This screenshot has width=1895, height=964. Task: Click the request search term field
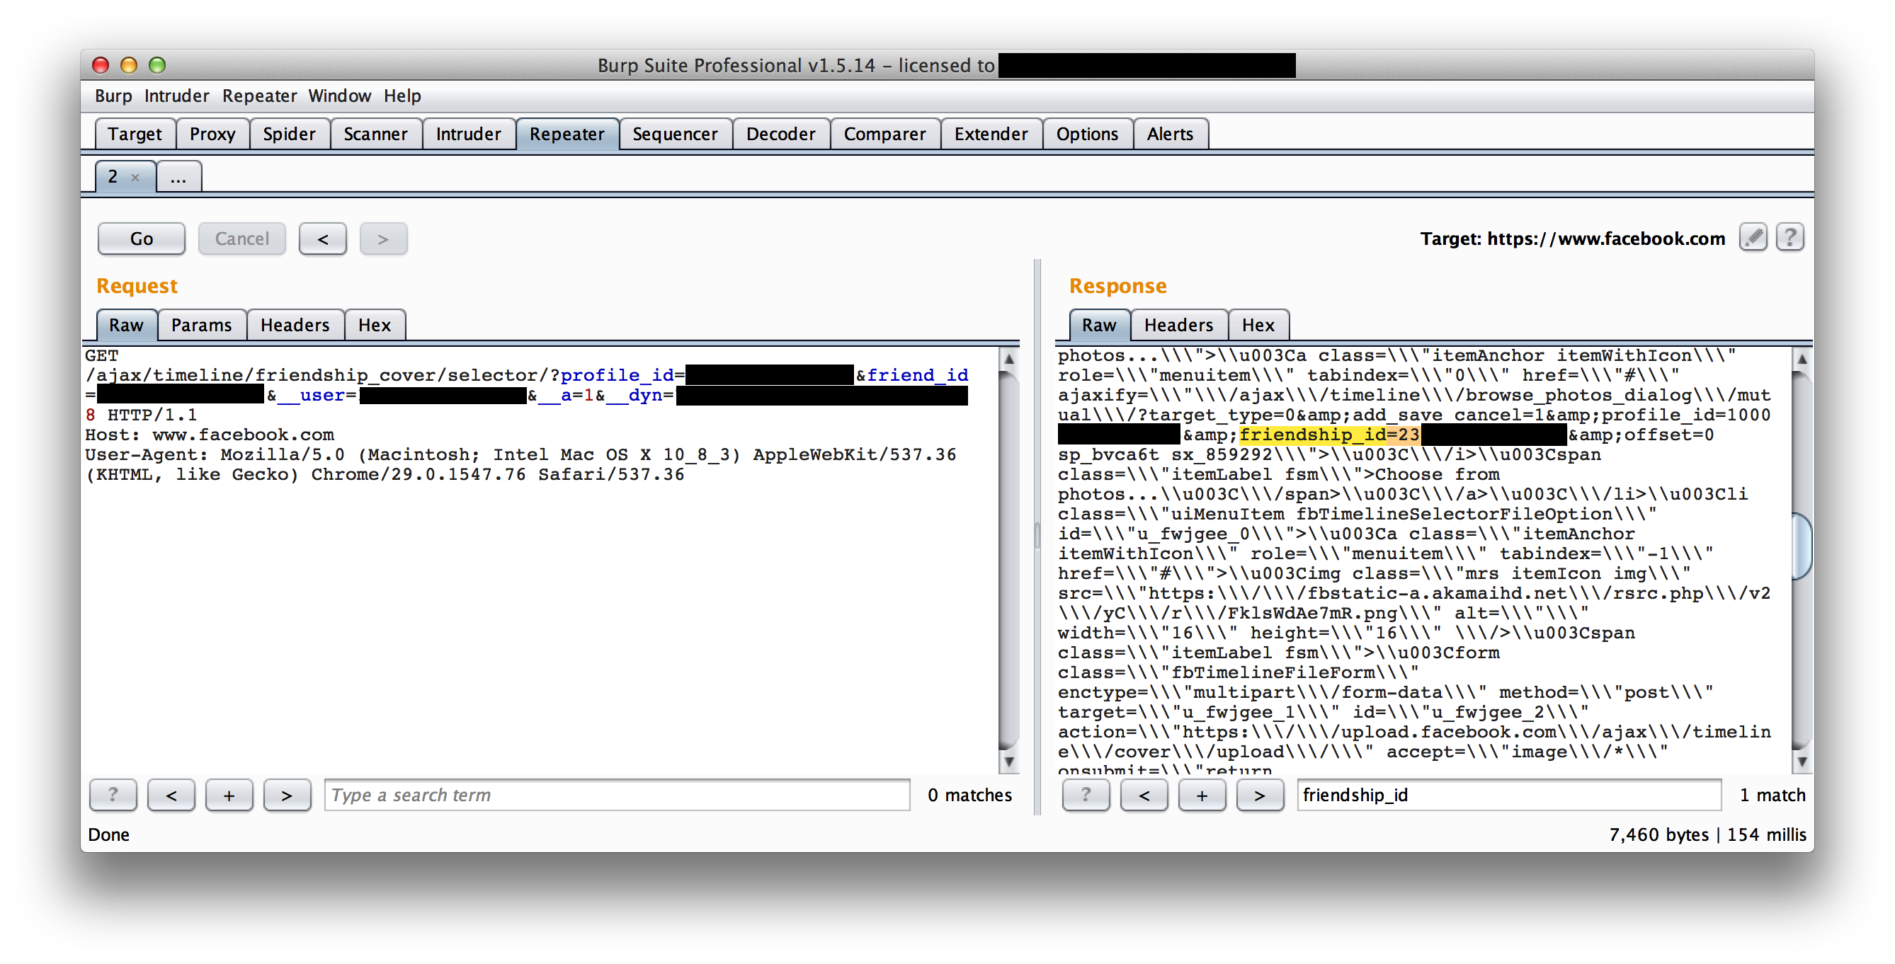click(617, 795)
